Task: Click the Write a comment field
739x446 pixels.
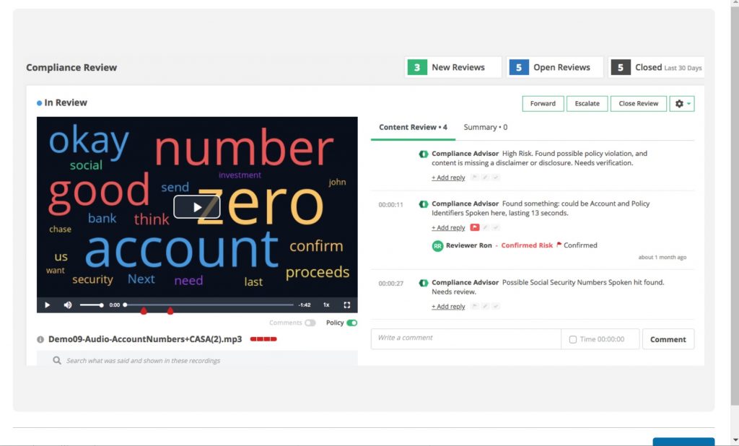Action: tap(465, 339)
